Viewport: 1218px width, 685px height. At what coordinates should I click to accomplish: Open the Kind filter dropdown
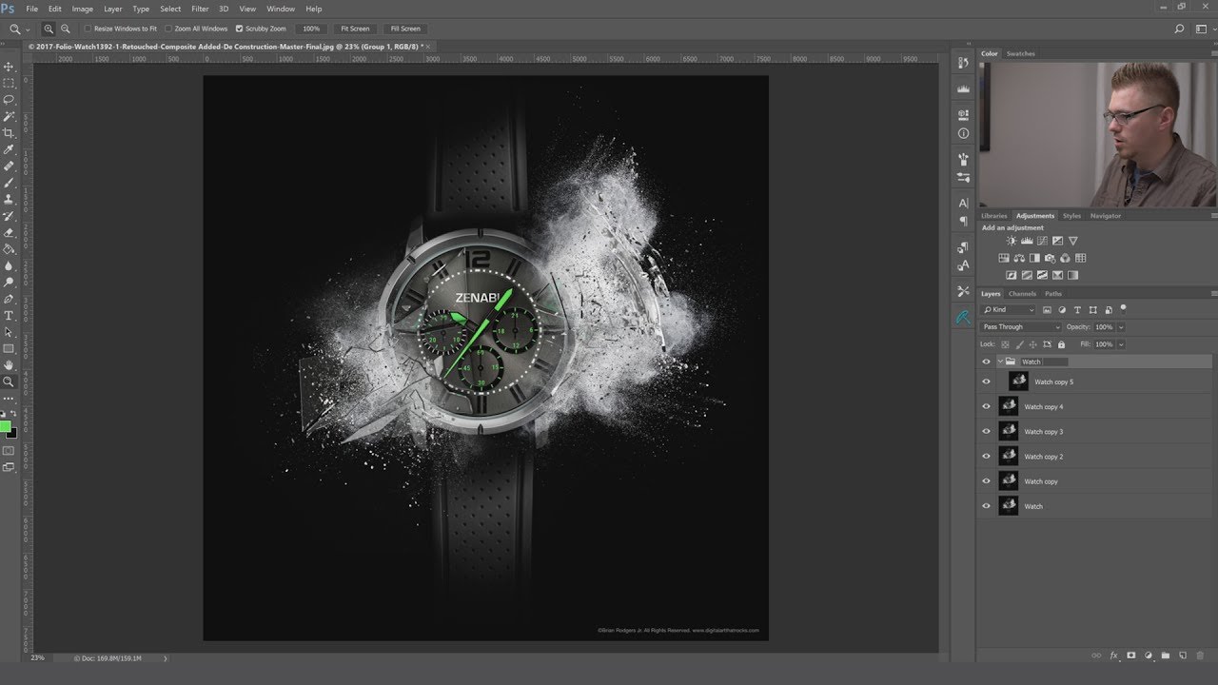click(x=1009, y=309)
